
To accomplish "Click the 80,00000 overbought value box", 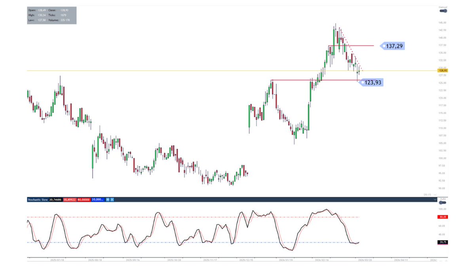I will click(x=84, y=200).
